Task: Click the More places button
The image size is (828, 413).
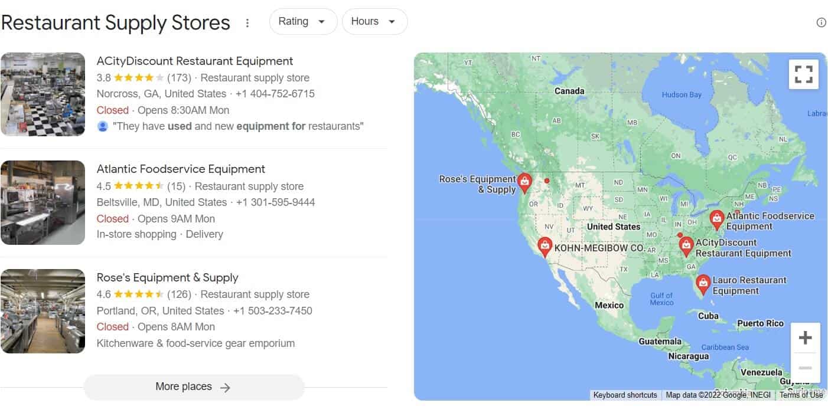Action: (194, 387)
